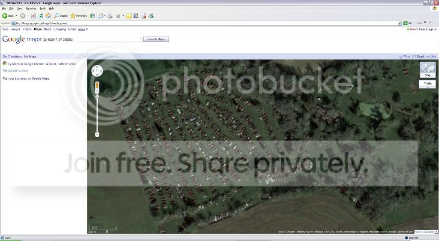Screen dimensions: 439x241
Task: Click the Street View pegman icon
Action: (97, 85)
